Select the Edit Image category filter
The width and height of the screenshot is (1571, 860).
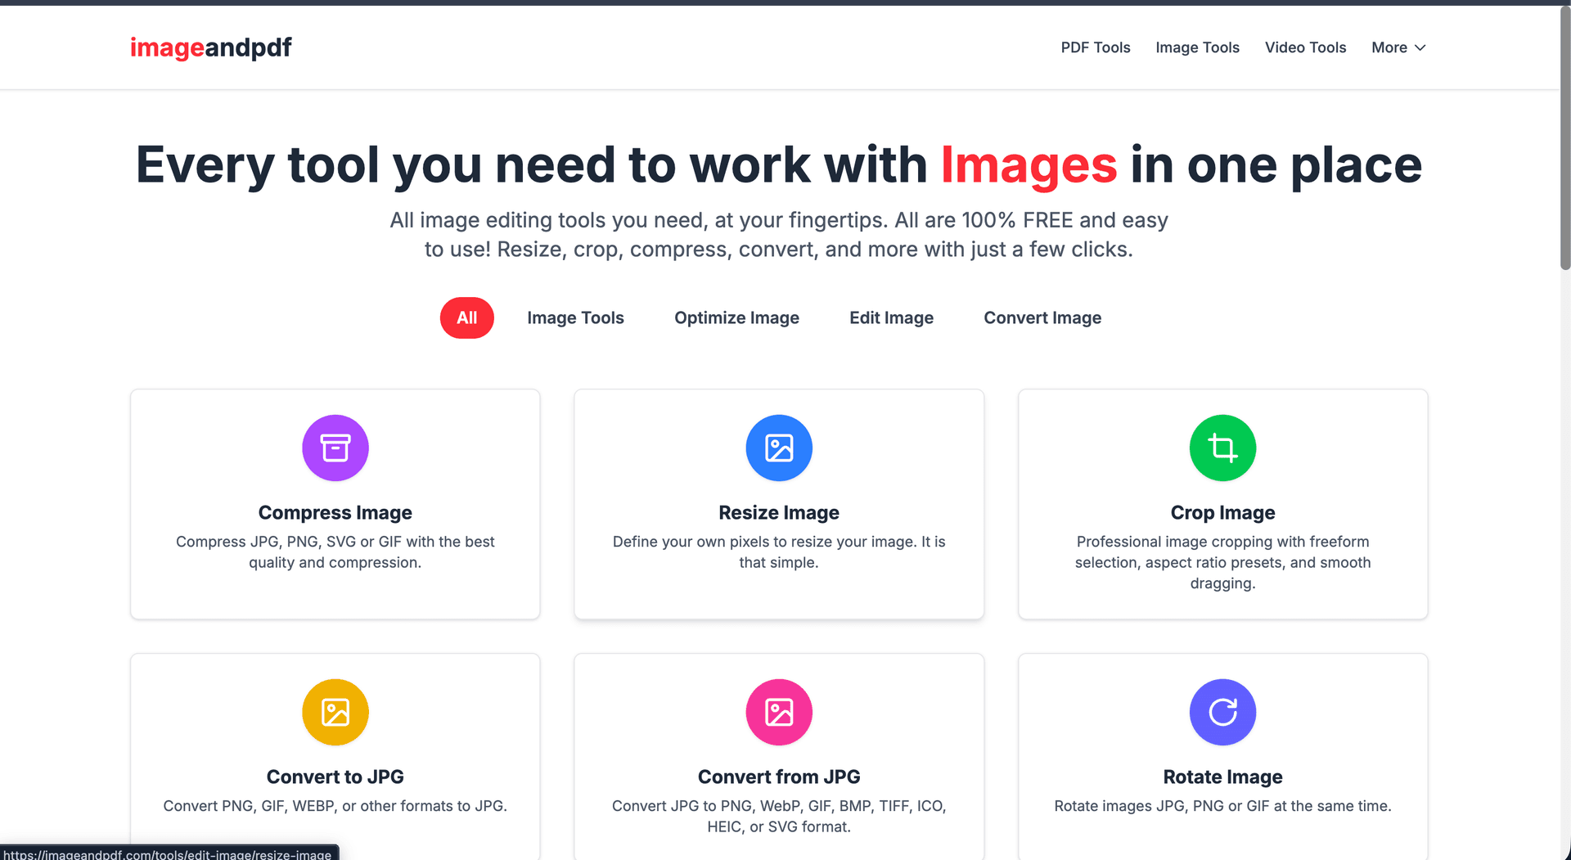pos(891,317)
